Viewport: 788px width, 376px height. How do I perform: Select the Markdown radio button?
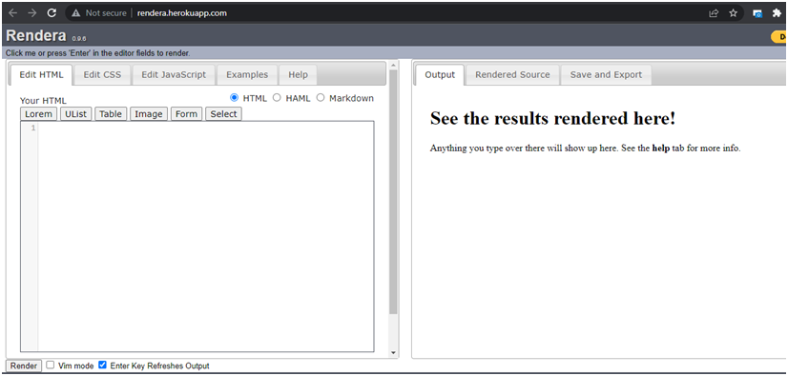pyautogui.click(x=321, y=98)
